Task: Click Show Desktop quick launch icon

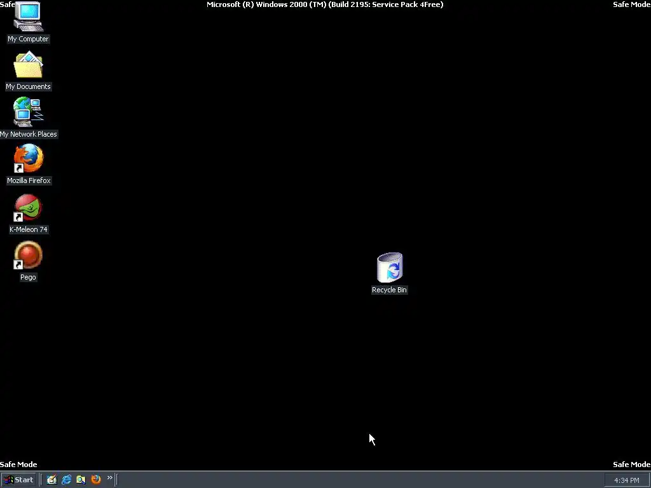Action: (x=51, y=480)
